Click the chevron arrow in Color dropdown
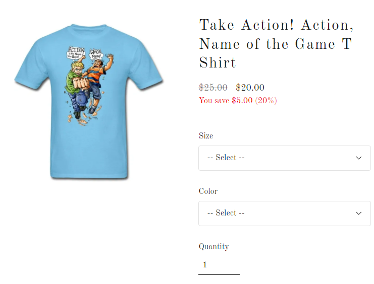This screenshot has width=374, height=284. pos(359,214)
